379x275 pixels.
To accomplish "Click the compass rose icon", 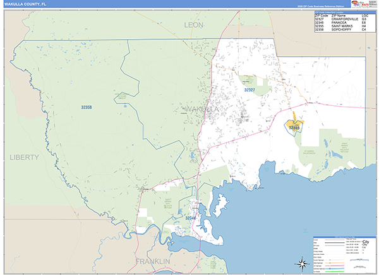I will (x=302, y=264).
